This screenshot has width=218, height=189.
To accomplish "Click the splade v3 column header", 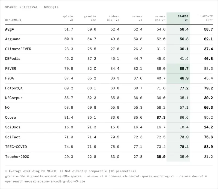I will pyautogui.click(x=68, y=18).
